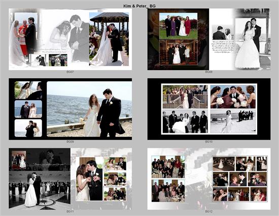This screenshot has height=216, width=279.
Task: Open the BG11 first dance spread thumbnail
Action: click(71, 179)
